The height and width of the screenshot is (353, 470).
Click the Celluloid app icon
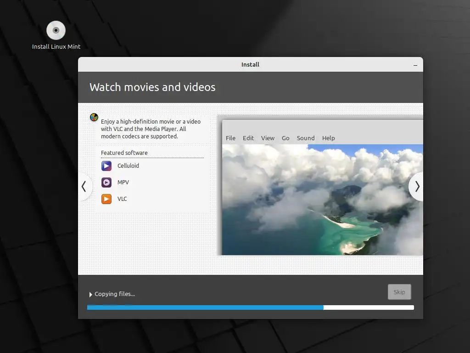[x=106, y=165]
